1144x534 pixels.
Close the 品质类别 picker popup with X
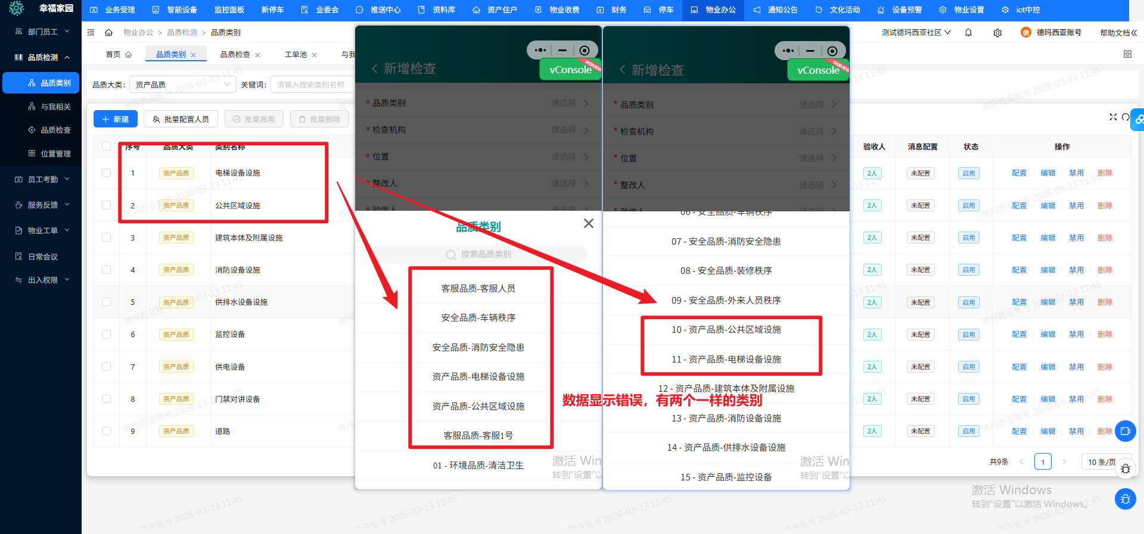[x=588, y=223]
